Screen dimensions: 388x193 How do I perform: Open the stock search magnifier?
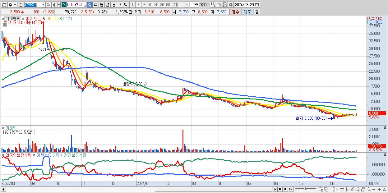(x=48, y=5)
